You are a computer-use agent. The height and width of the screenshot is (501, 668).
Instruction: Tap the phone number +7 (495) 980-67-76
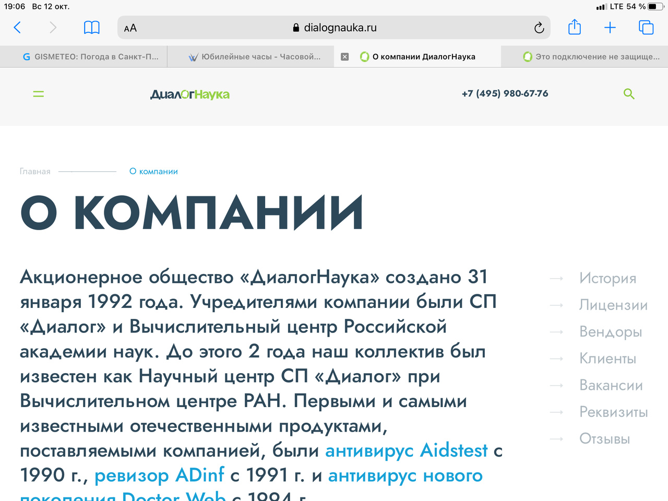point(505,93)
